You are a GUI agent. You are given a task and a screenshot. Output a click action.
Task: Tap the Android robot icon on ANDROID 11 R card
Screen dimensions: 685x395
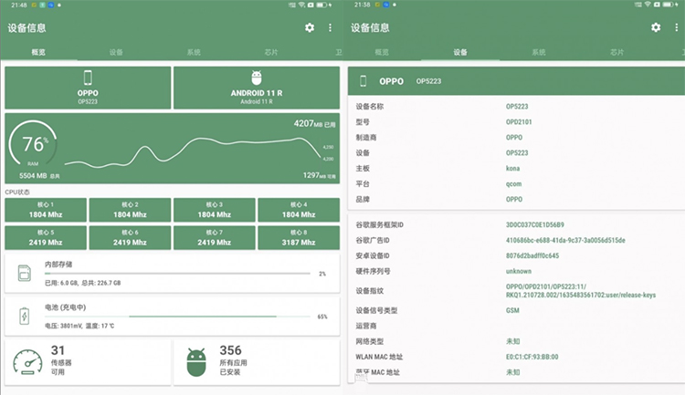[257, 78]
